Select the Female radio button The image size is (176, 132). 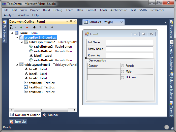click(123, 66)
